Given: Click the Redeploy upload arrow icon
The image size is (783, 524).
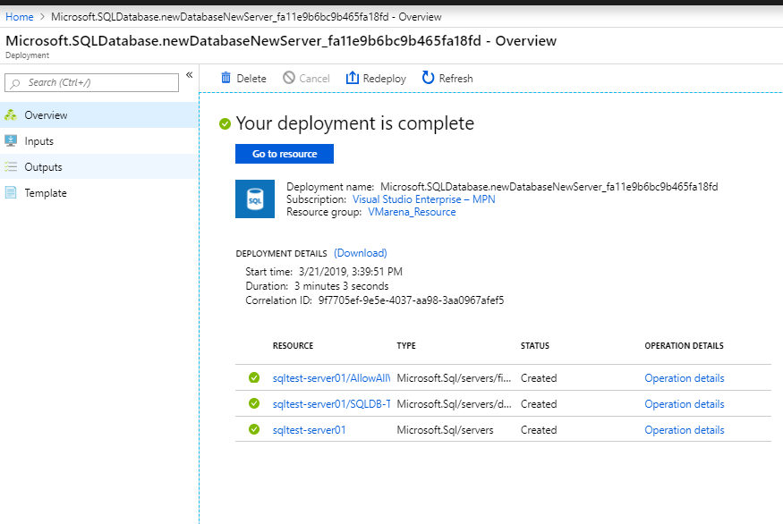Looking at the screenshot, I should (352, 78).
